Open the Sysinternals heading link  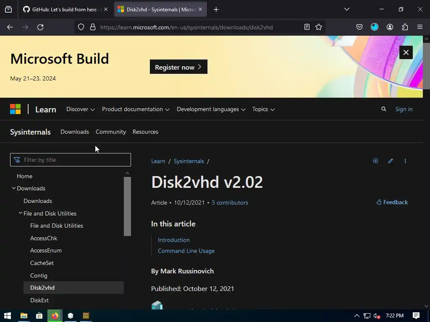(x=30, y=132)
